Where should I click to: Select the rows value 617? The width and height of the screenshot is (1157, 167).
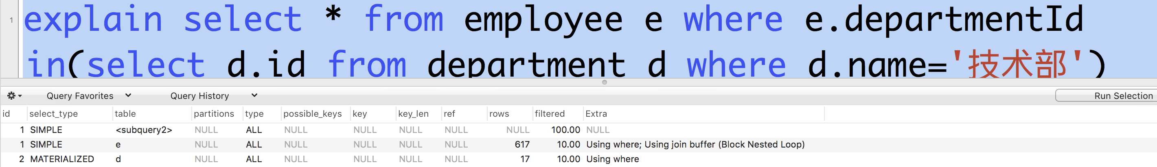tap(522, 145)
